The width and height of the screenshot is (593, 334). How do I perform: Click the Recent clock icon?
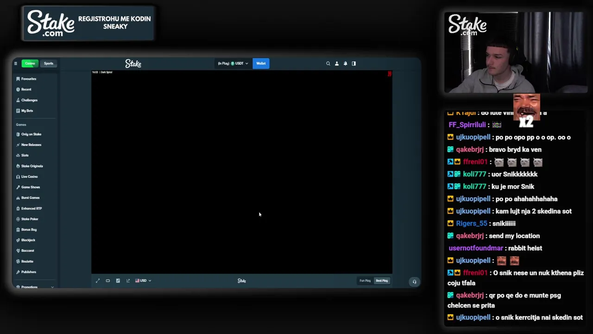pyautogui.click(x=18, y=90)
